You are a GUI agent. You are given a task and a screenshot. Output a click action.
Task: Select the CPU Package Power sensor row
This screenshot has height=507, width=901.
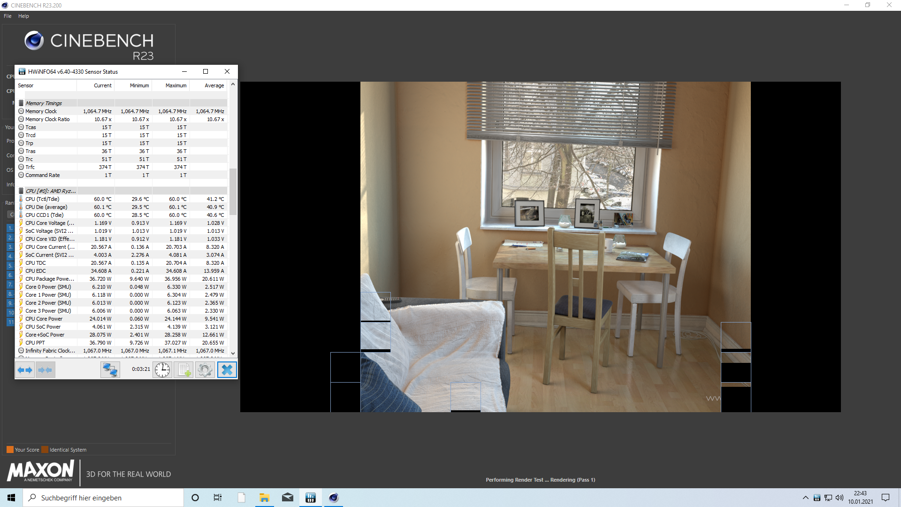coord(49,279)
